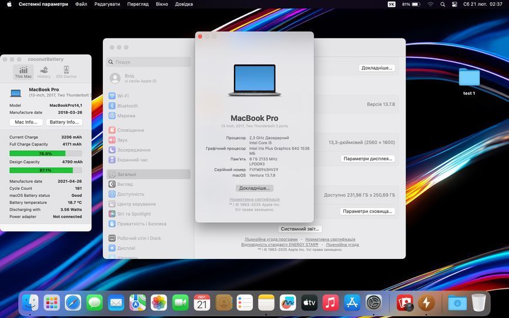Open Файл menu
Screen dimensions: 509x318
(x=81, y=4)
